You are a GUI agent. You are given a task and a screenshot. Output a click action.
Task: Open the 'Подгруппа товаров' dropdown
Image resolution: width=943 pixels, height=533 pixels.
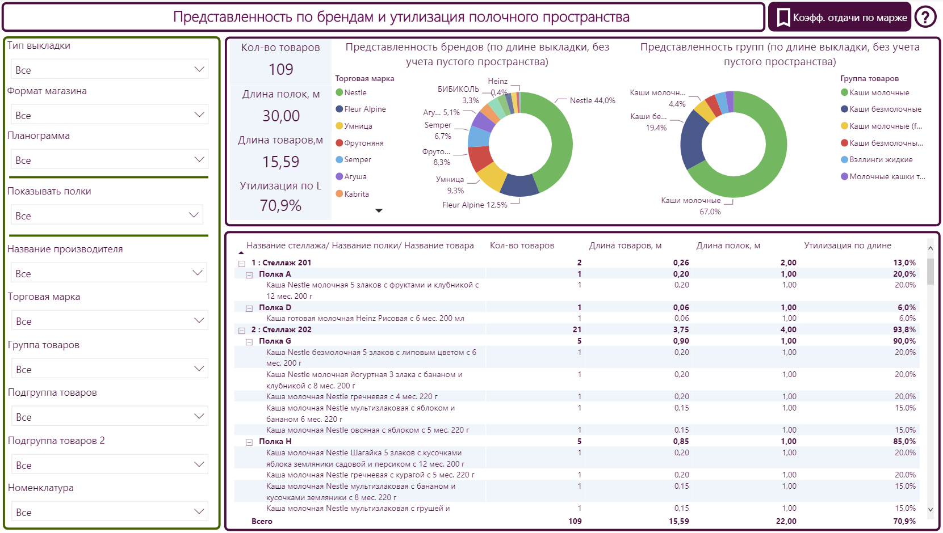click(110, 416)
